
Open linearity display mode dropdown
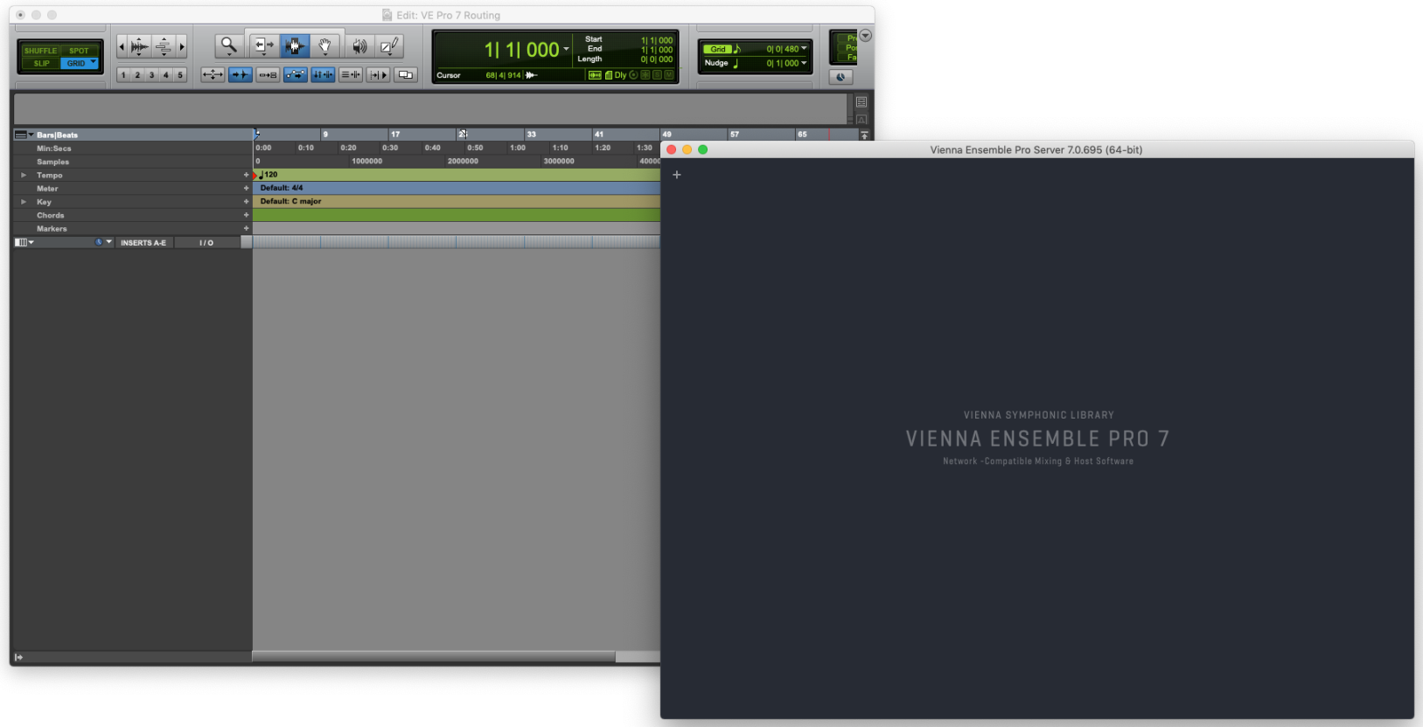pos(103,242)
